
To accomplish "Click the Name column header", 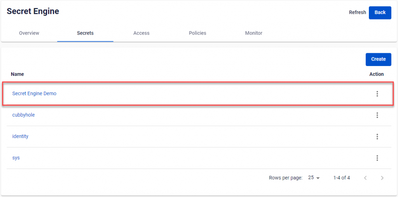I will [17, 74].
